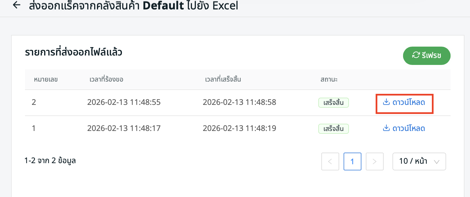
Task: Select the completion time 2026-02-13 11:48:19 cell
Action: [239, 128]
